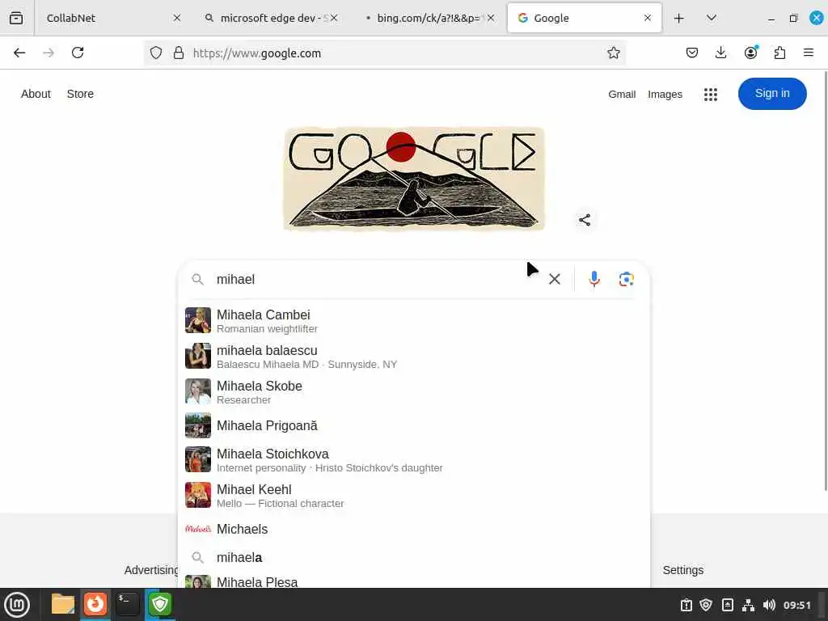Open the Downloads panel
This screenshot has width=828, height=621.
[720, 53]
